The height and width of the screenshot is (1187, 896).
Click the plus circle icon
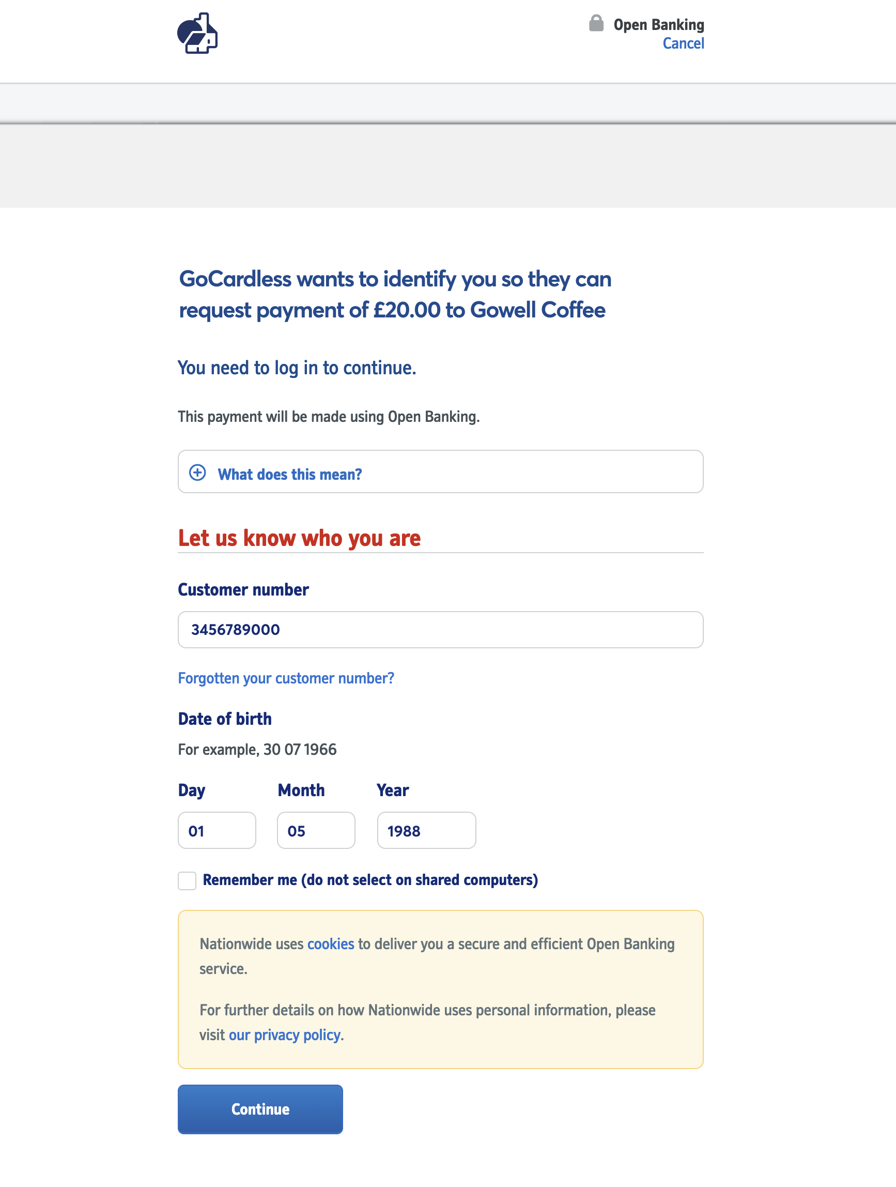[197, 472]
